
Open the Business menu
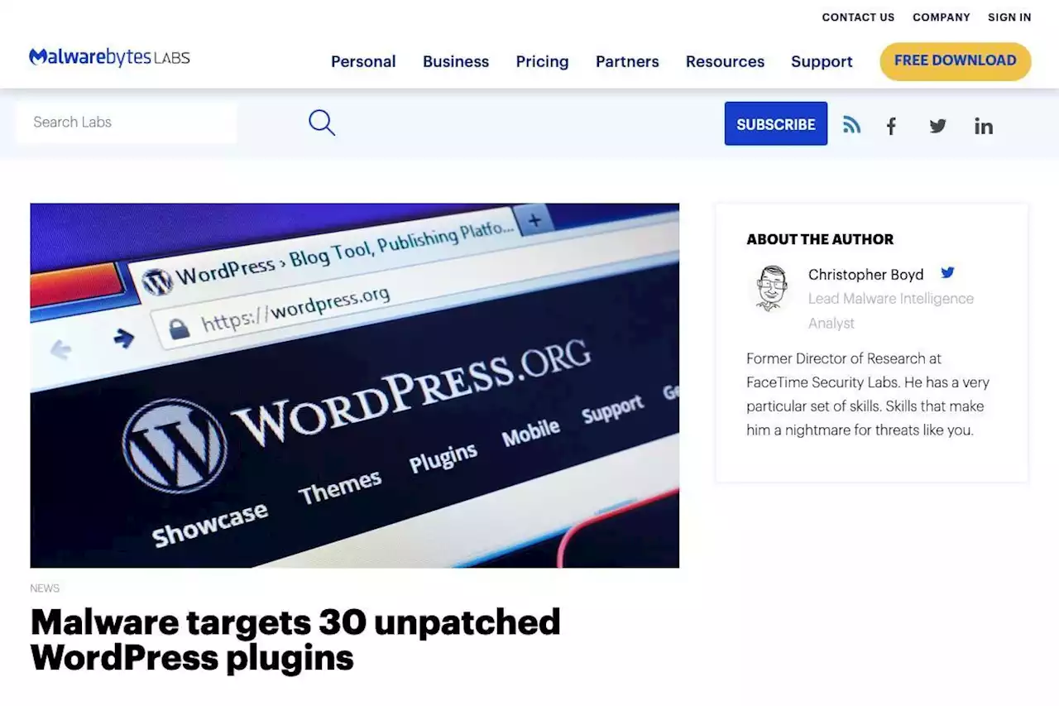[x=456, y=61]
